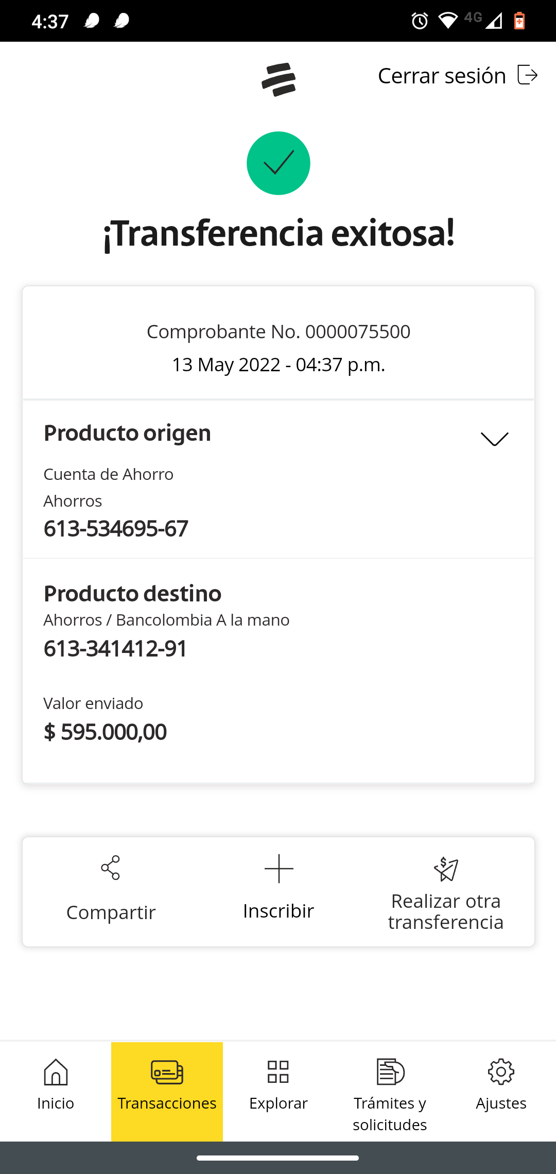Tap the Bancolombia logo at top

[x=279, y=79]
